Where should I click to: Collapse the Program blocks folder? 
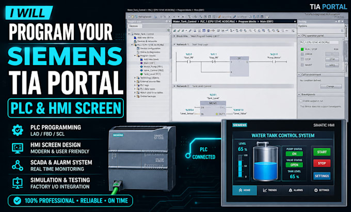tap(135, 55)
